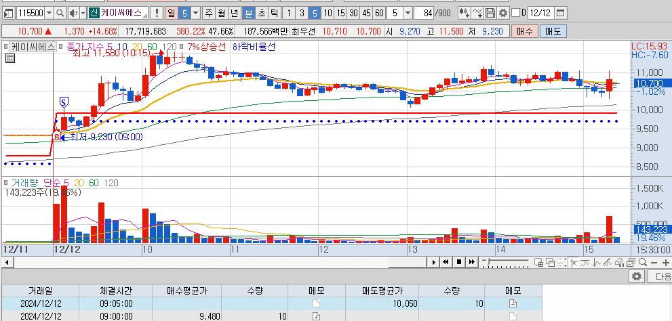672x321 pixels.
Task: Select the 월 monthly chart period
Action: 221,13
